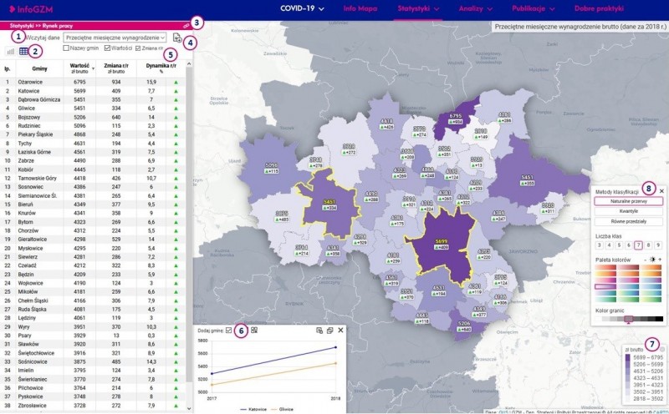Uncheck the Zmiana r/r checkbox
This screenshot has height=414, width=669.
pos(138,48)
